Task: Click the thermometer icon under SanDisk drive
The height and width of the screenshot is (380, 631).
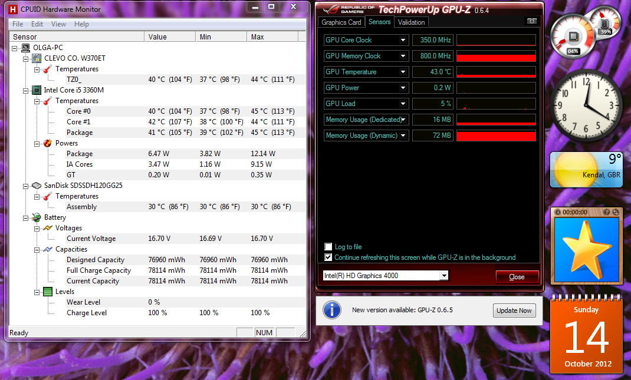Action: coord(48,196)
